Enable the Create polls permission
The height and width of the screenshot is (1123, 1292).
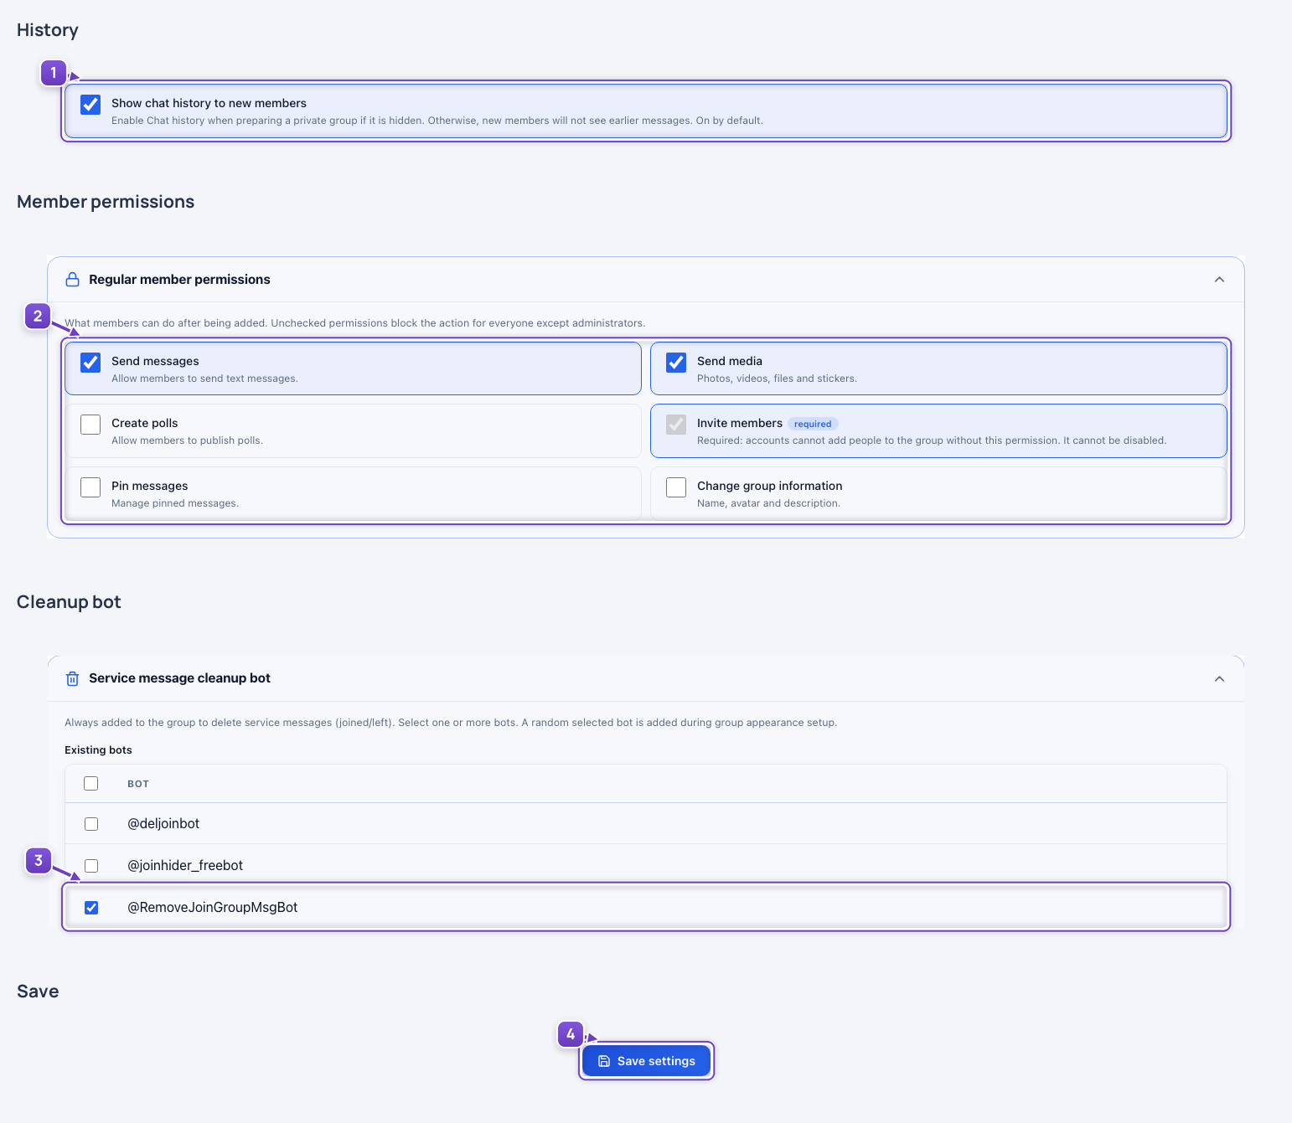90,425
